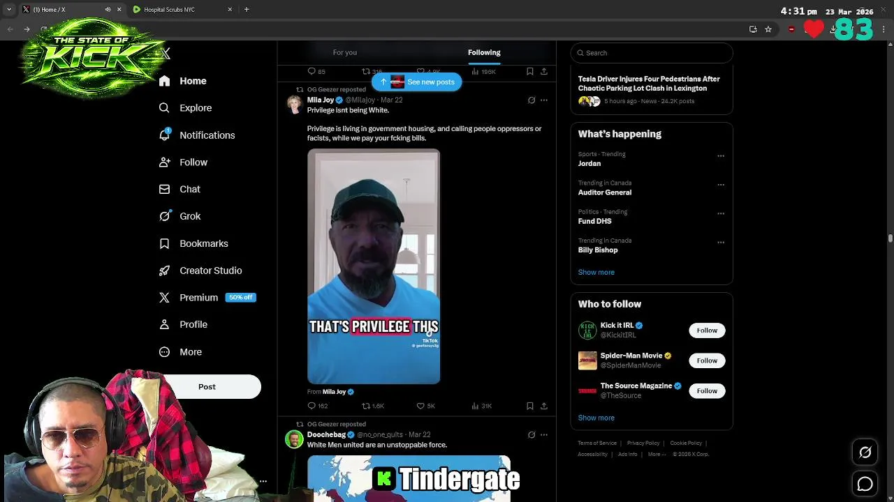This screenshot has height=502, width=894.
Task: Bookmark Mila Joy's post
Action: pos(530,406)
